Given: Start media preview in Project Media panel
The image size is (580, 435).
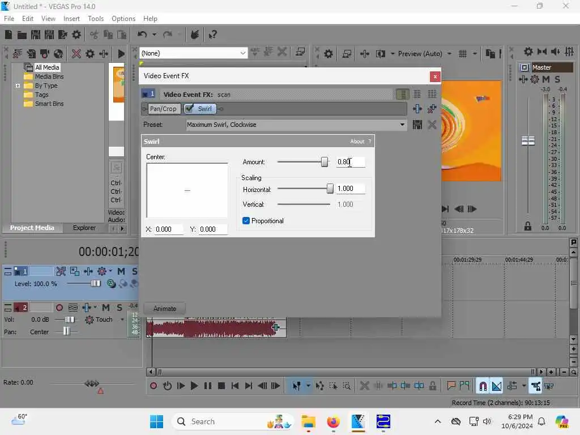Looking at the screenshot, I should coord(121,54).
